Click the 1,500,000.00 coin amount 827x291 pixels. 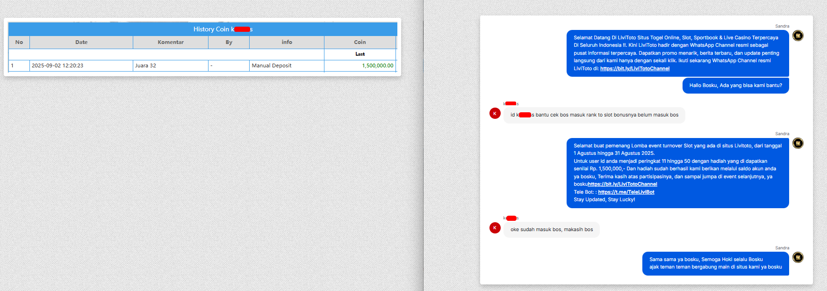pos(378,65)
